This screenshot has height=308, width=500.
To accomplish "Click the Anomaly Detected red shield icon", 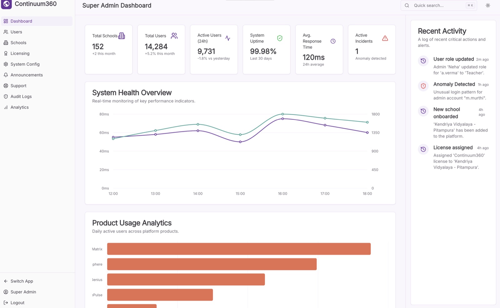I will (423, 86).
